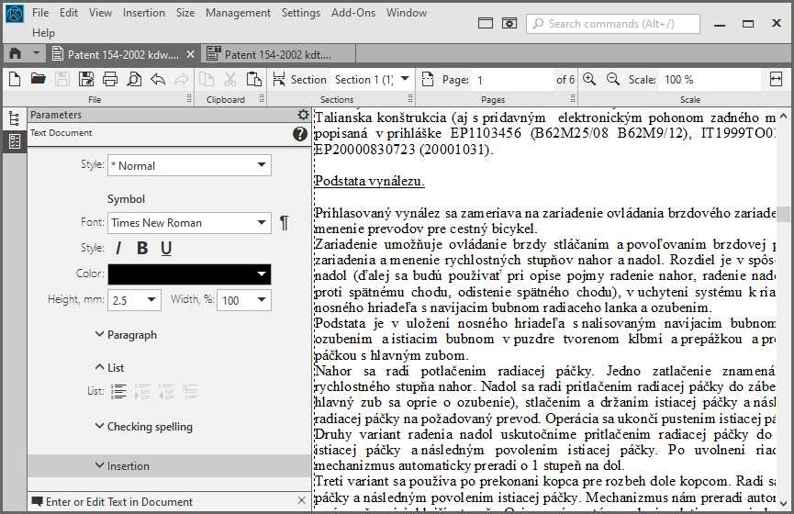
Task: Toggle Italic text style
Action: [x=118, y=248]
